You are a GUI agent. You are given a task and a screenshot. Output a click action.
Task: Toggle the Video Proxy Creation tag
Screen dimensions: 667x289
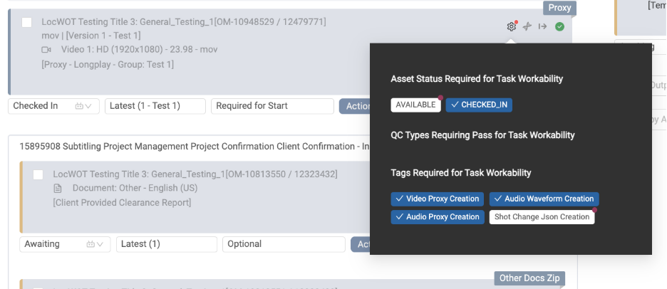click(438, 199)
